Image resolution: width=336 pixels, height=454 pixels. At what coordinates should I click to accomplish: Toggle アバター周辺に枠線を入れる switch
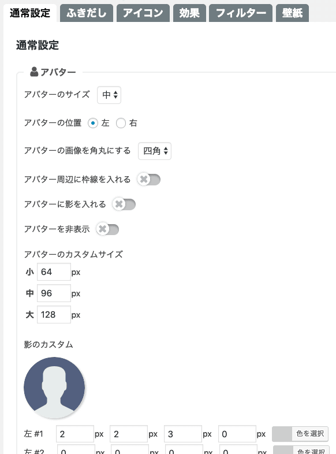(x=149, y=180)
